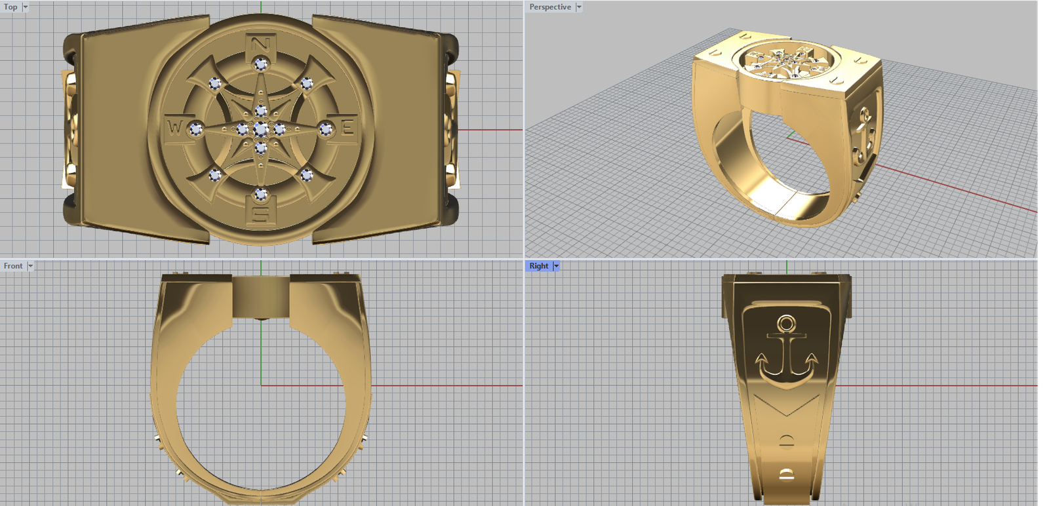Pick the E letter on the compass
The image size is (1049, 506).
coord(347,127)
